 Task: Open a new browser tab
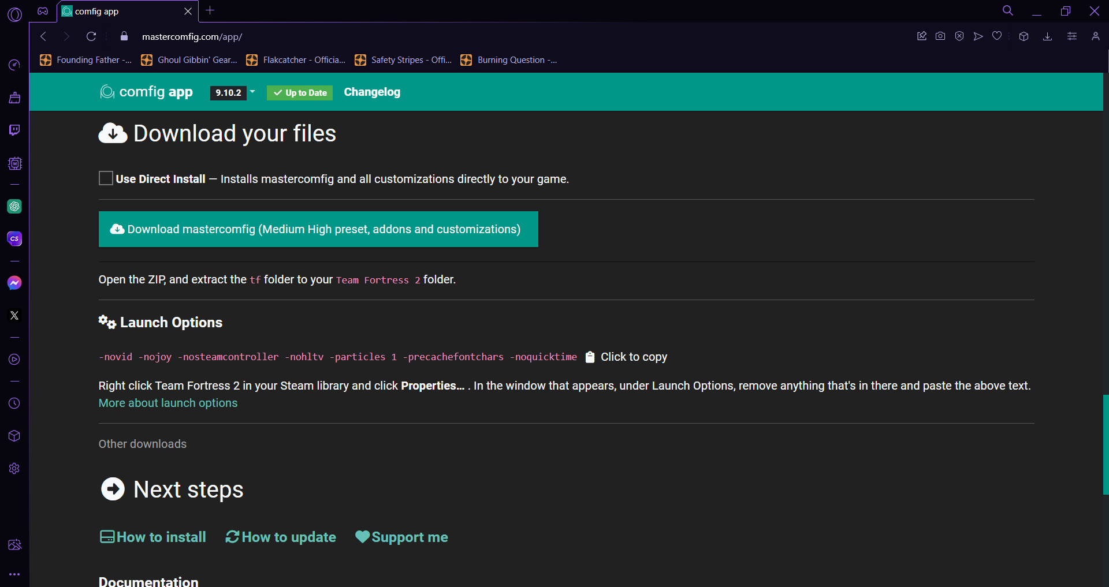click(x=210, y=10)
